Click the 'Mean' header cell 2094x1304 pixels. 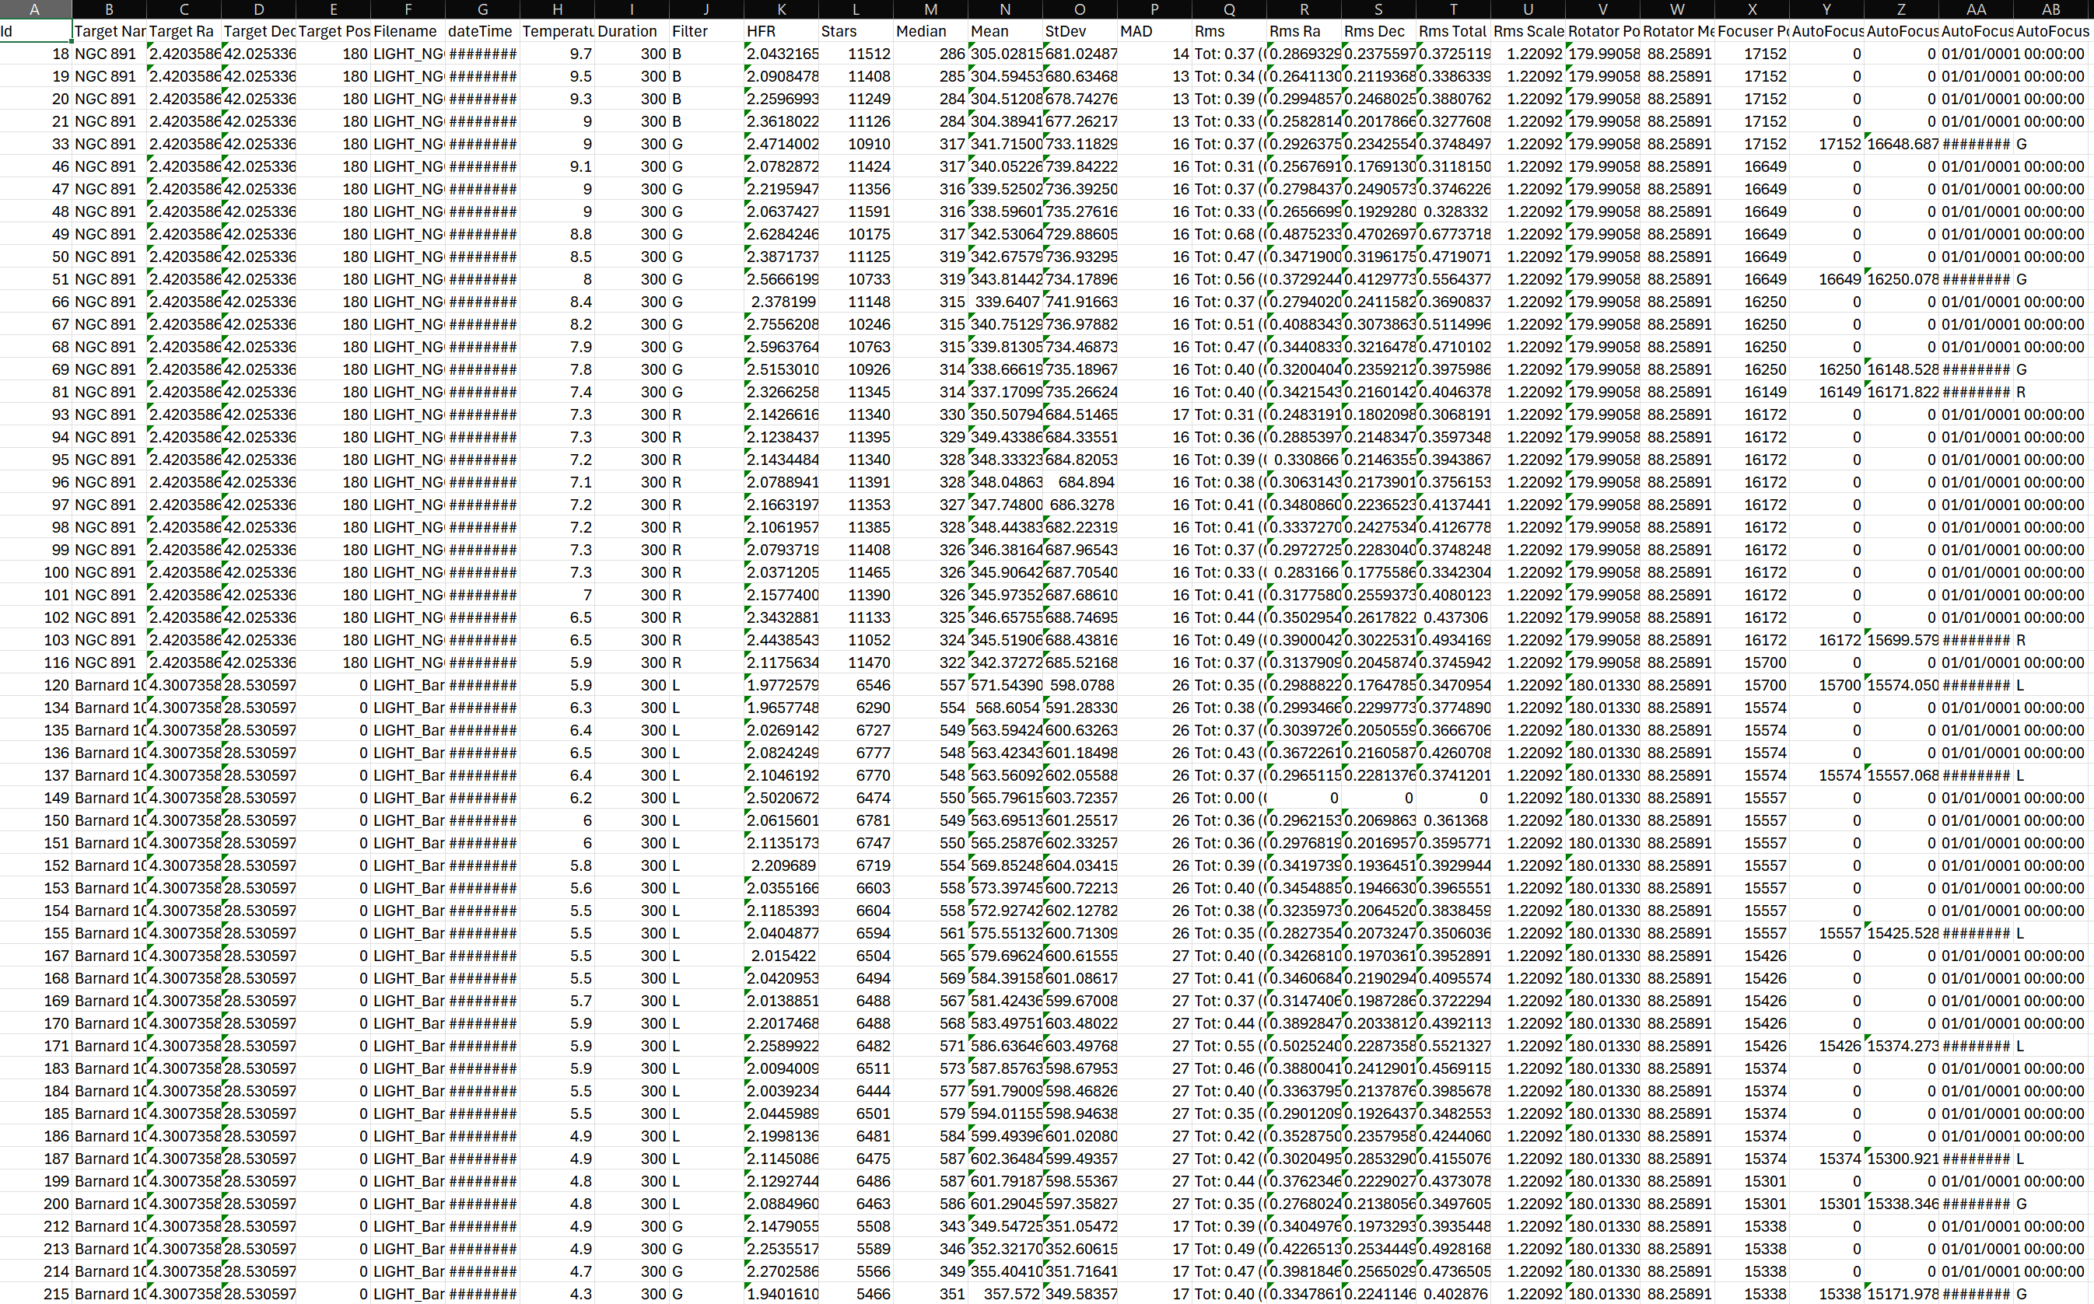(1005, 31)
